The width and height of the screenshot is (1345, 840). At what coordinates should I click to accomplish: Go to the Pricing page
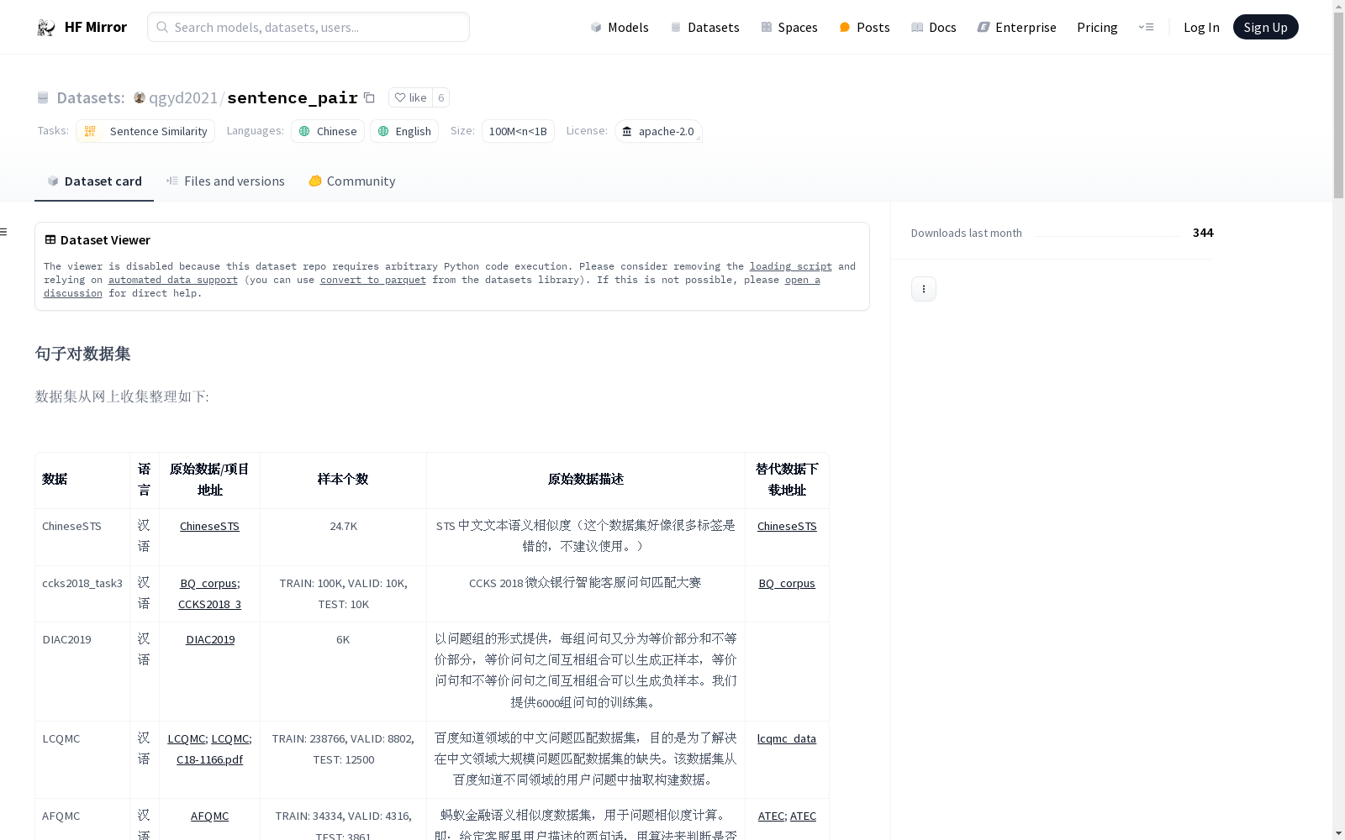click(x=1097, y=27)
